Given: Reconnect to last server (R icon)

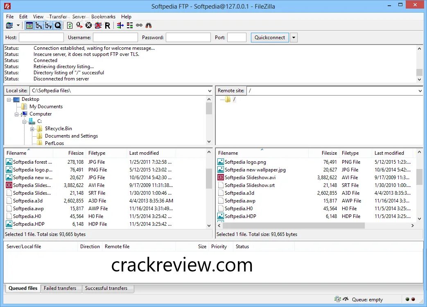Looking at the screenshot, I should pyautogui.click(x=108, y=26).
